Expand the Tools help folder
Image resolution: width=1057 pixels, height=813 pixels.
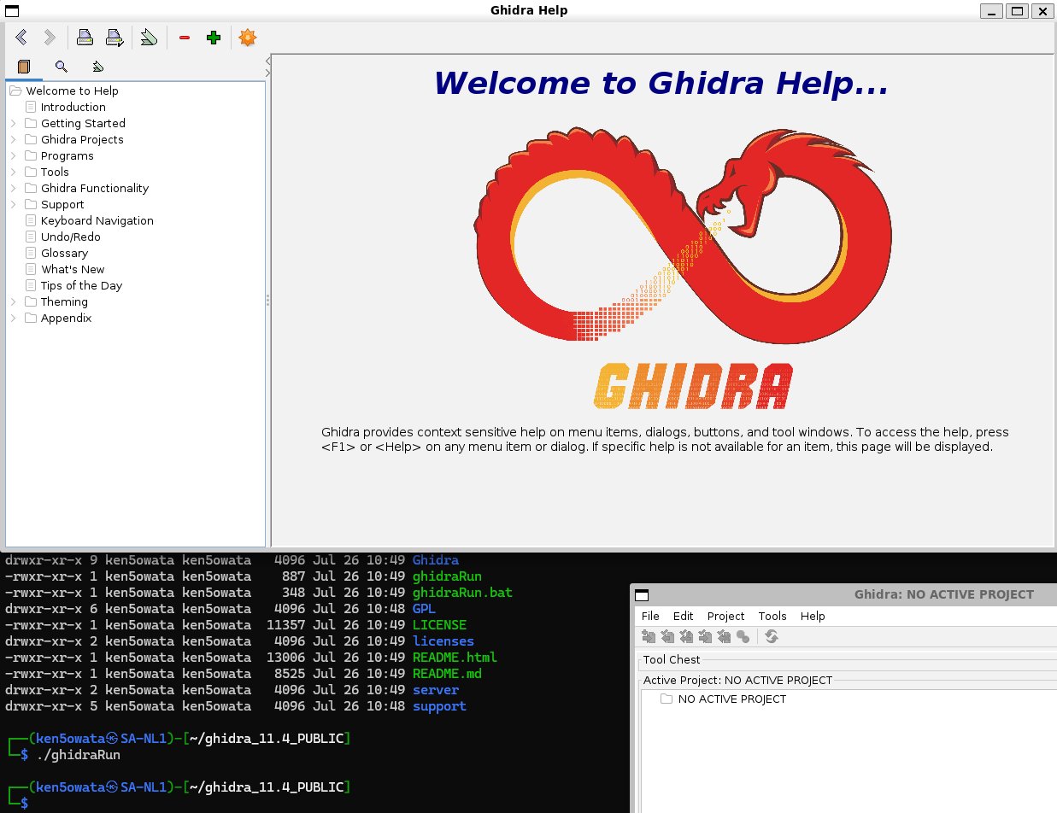pyautogui.click(x=14, y=172)
